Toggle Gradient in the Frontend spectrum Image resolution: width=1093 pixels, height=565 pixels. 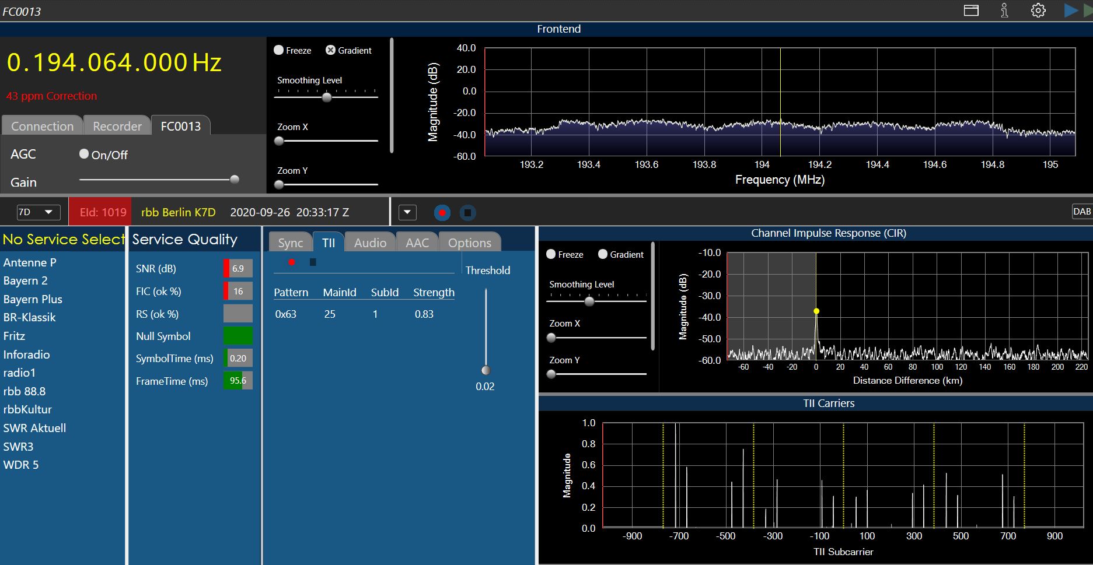(x=330, y=50)
